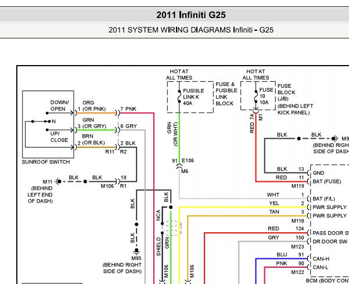
Task: Click the BRN (OR BLK) wire label
Action: pos(93,139)
